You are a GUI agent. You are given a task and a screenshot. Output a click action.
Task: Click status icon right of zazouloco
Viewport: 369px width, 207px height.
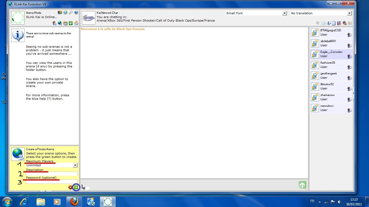tap(350, 111)
